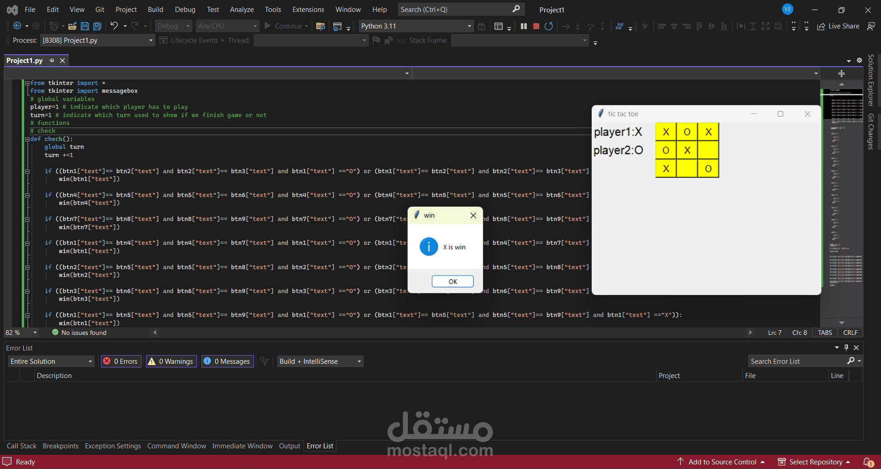The height and width of the screenshot is (469, 881).
Task: Click the Find in Files folder icon
Action: 321,26
